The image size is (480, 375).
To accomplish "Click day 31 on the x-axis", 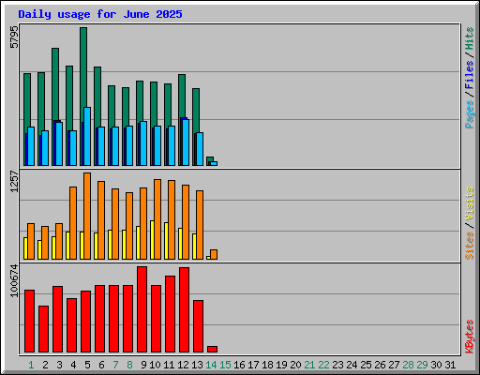I will (x=450, y=365).
